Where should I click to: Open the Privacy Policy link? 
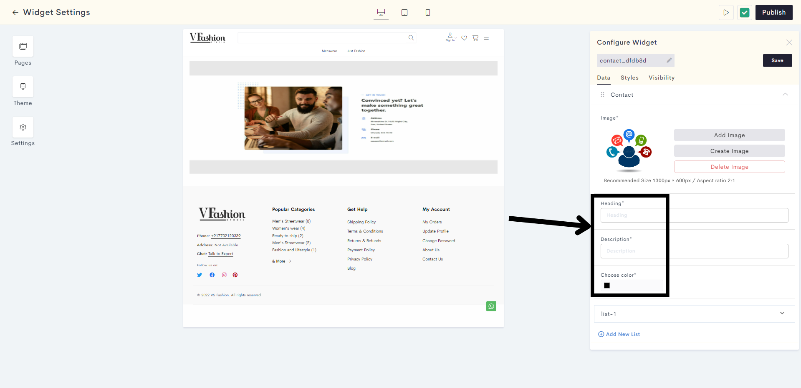tap(360, 259)
